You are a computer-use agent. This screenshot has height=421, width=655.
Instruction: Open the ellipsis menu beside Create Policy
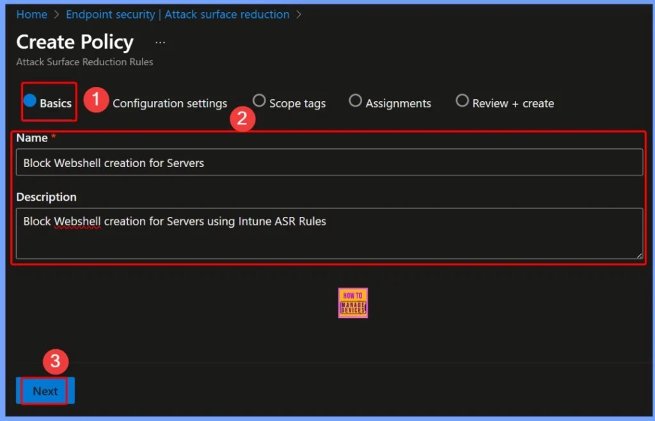point(160,42)
